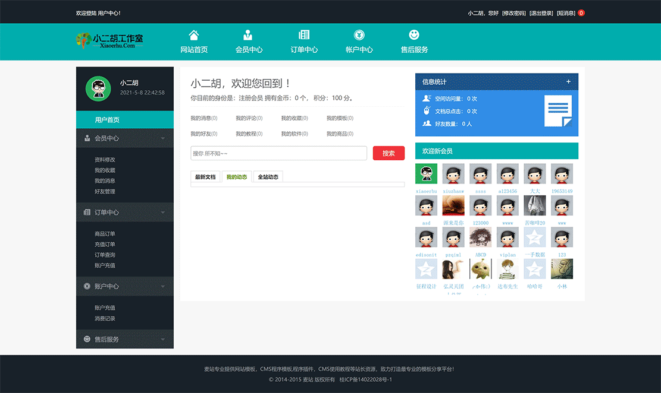Select the 订单中心 list icon in top navigation
The height and width of the screenshot is (393, 661).
(x=303, y=36)
